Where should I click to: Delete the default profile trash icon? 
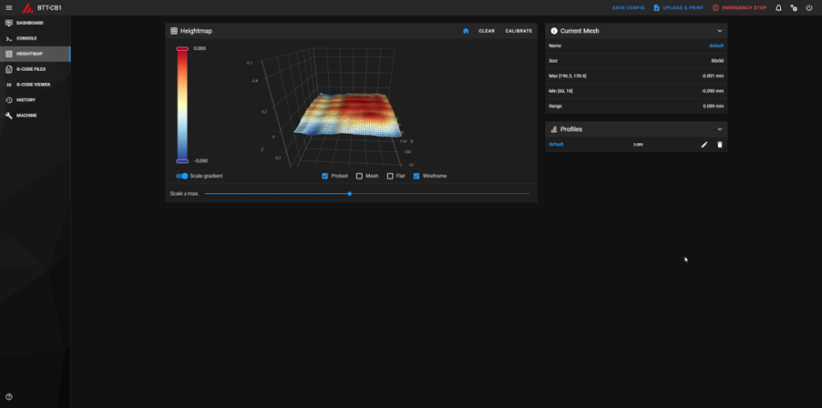point(720,145)
